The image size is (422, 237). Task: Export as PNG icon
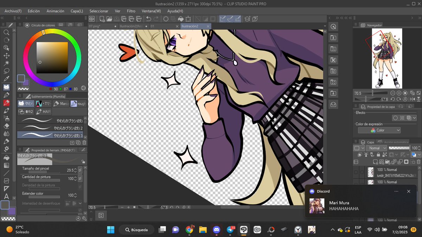(x=132, y=19)
